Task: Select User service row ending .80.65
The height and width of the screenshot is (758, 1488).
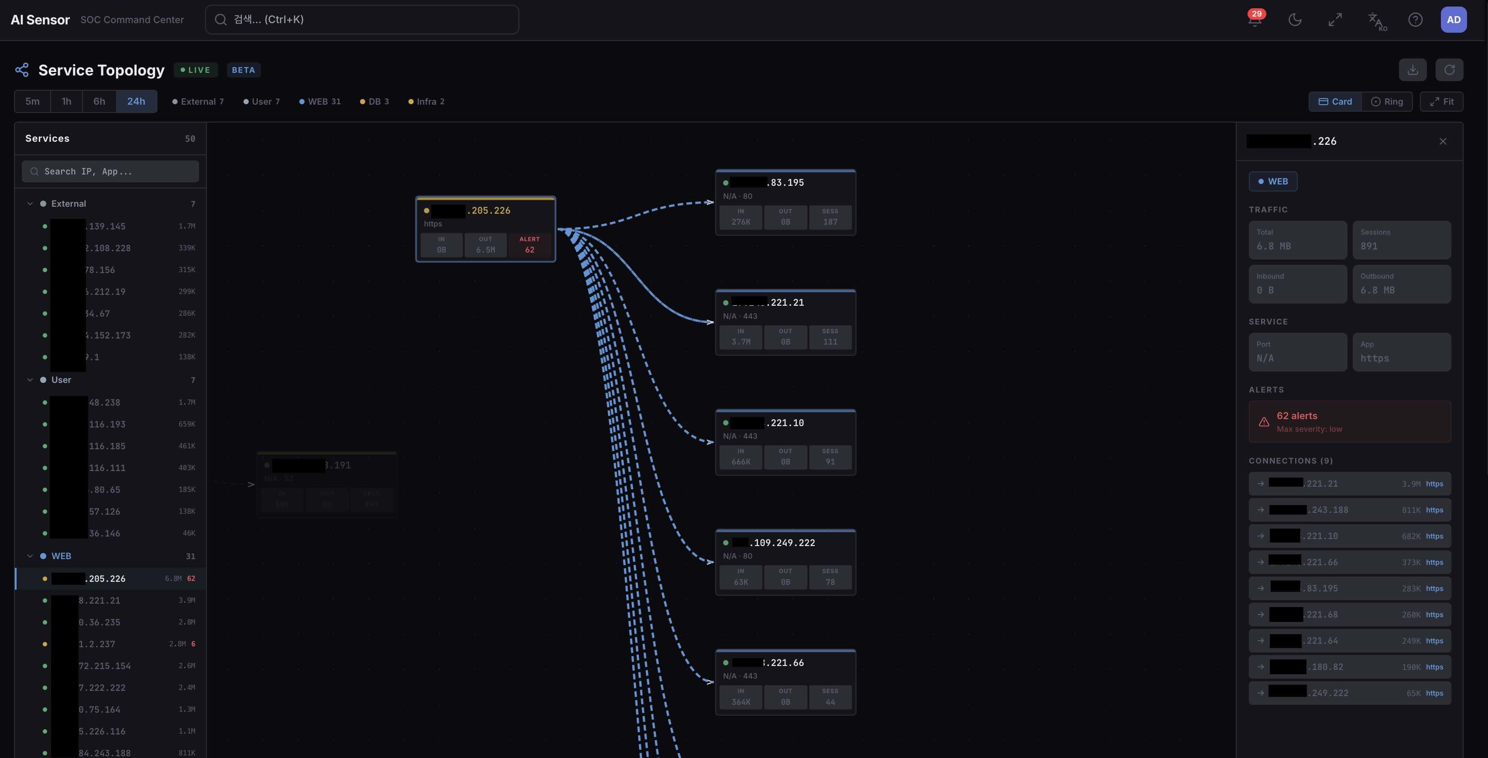Action: (x=110, y=490)
